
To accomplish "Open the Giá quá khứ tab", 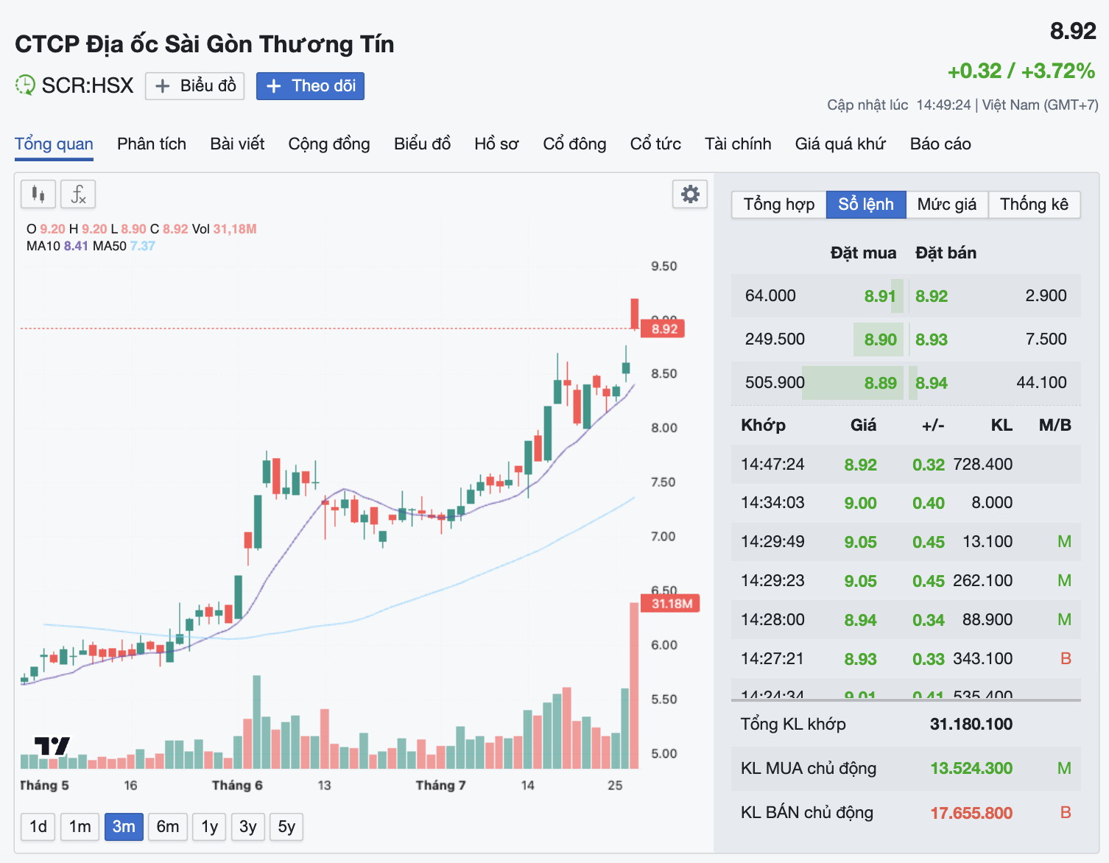I will 840,144.
